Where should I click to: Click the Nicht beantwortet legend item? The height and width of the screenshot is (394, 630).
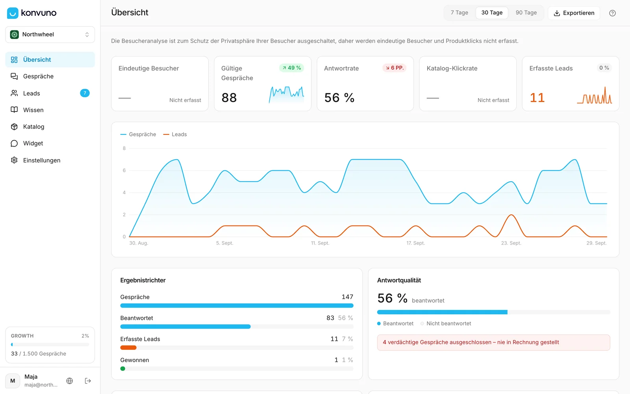pos(446,323)
